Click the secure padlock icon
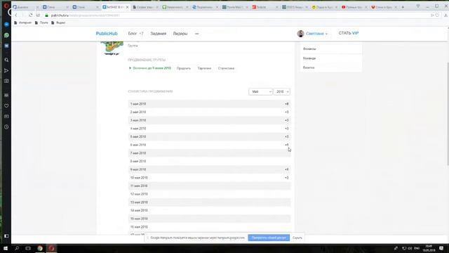The width and height of the screenshot is (449, 253). coord(47,15)
